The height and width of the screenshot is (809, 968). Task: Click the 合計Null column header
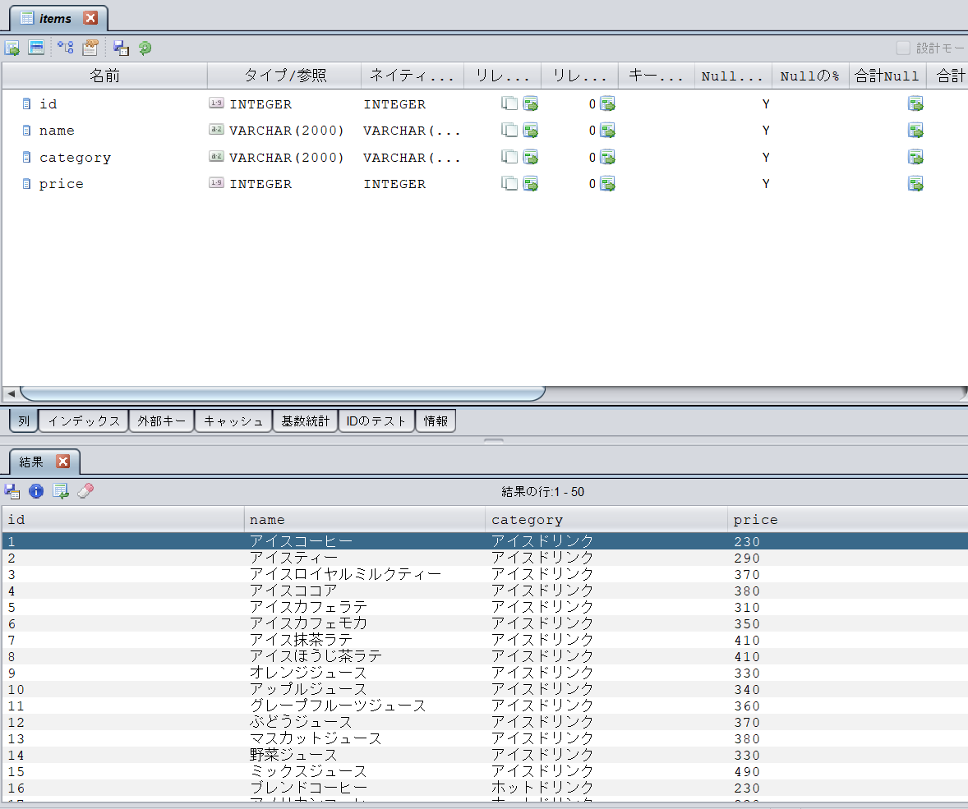click(887, 76)
